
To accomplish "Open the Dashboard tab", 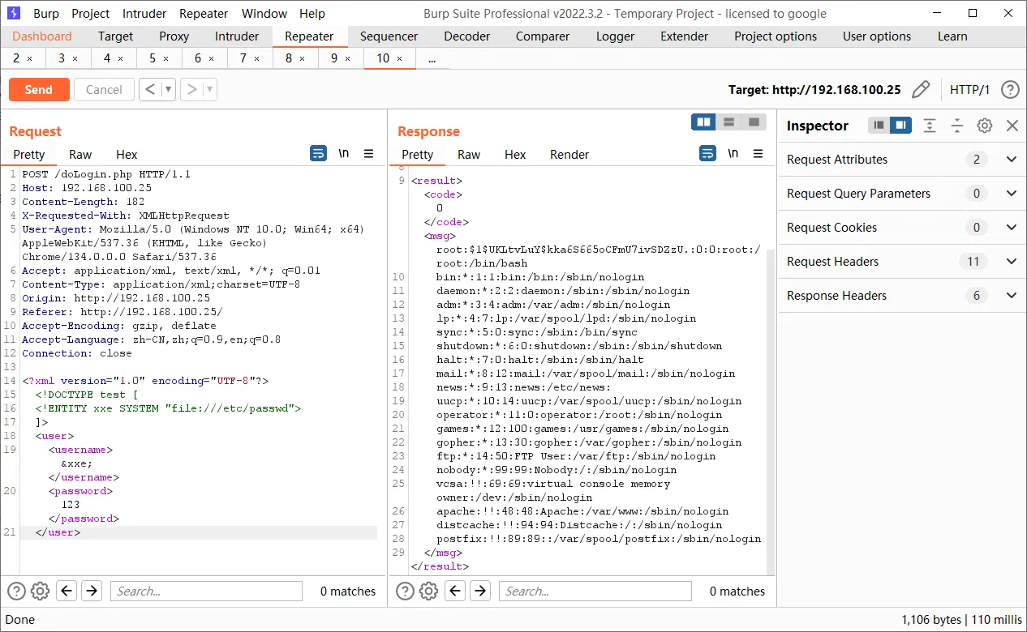I will pyautogui.click(x=42, y=36).
